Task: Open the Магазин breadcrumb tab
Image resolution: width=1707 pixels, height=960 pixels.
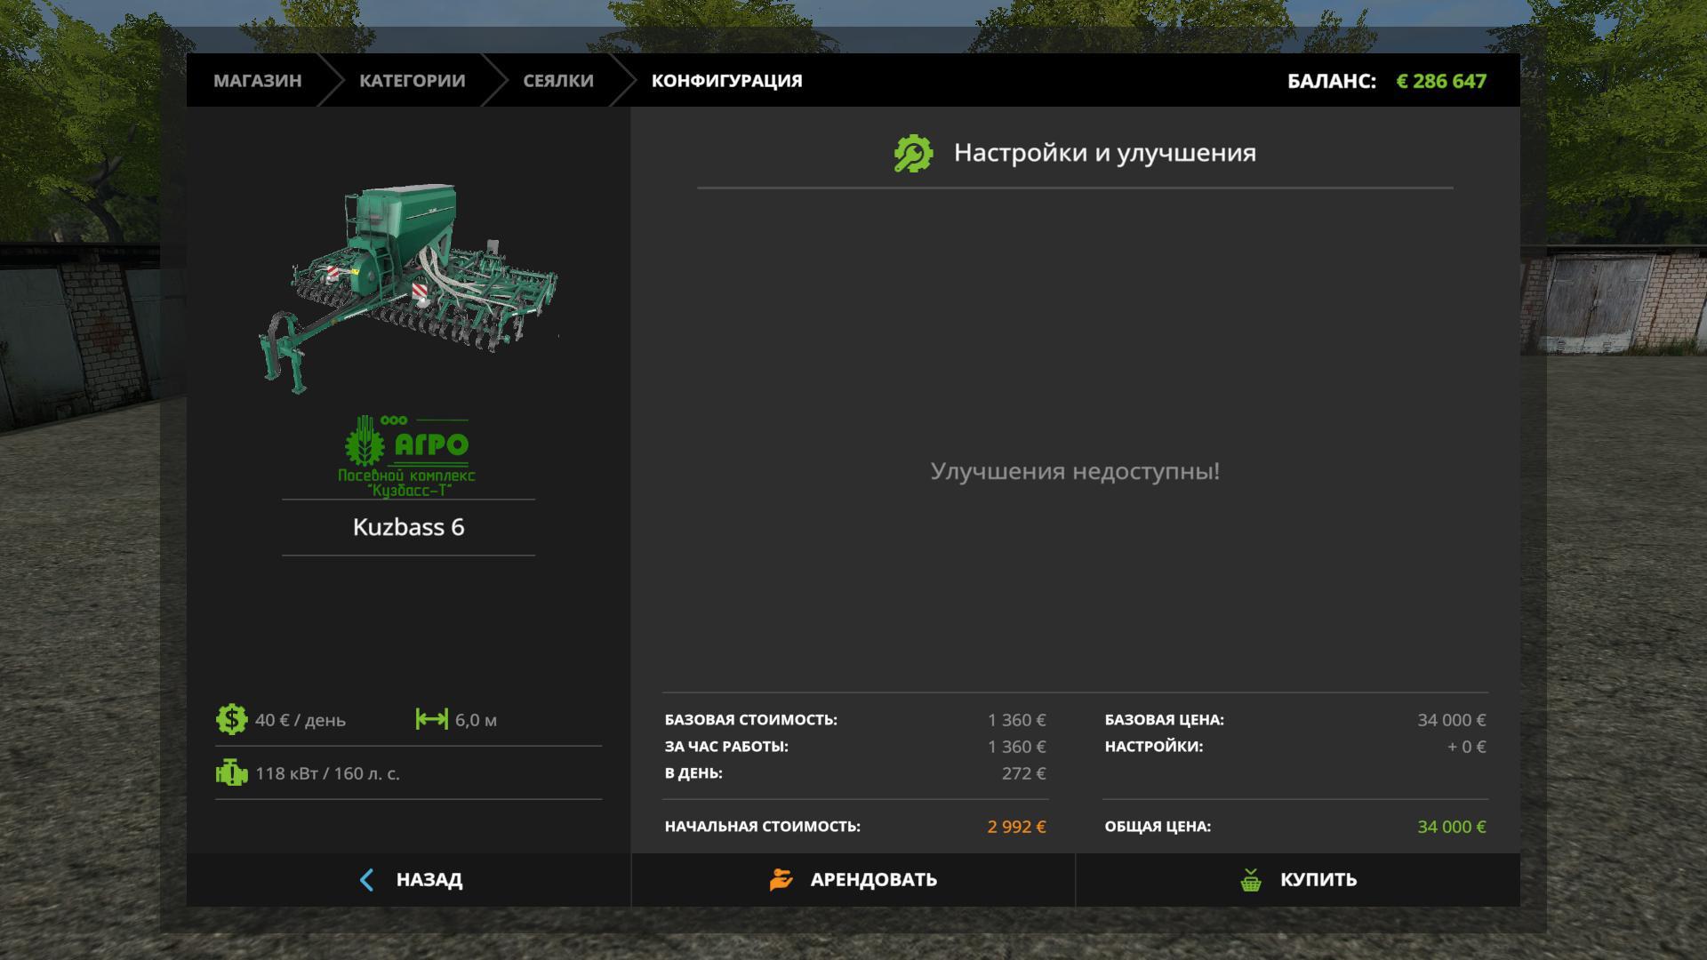Action: coord(257,81)
